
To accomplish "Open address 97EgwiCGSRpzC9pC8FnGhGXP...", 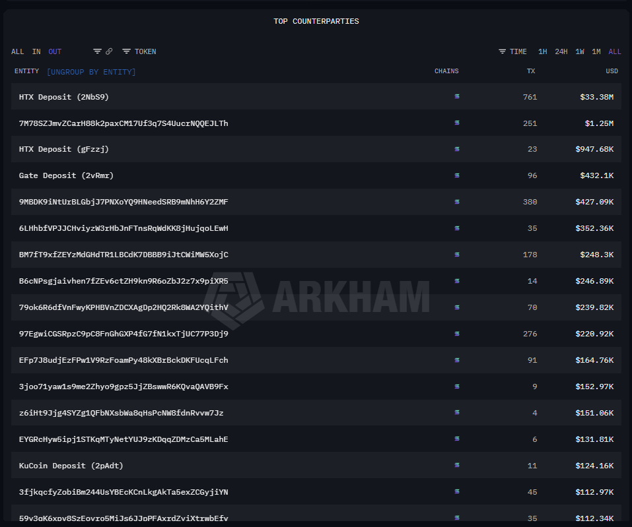I will pos(123,334).
